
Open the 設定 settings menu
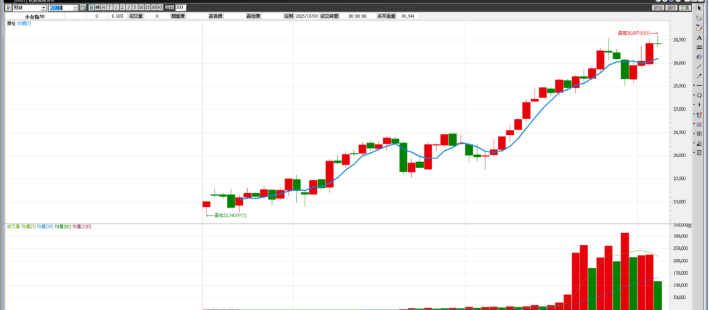click(x=658, y=8)
